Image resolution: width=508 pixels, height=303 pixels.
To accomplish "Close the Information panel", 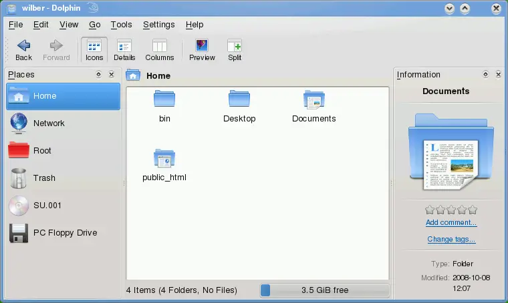I will coord(498,75).
